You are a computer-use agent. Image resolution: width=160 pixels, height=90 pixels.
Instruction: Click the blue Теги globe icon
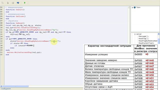[x=135, y=7]
